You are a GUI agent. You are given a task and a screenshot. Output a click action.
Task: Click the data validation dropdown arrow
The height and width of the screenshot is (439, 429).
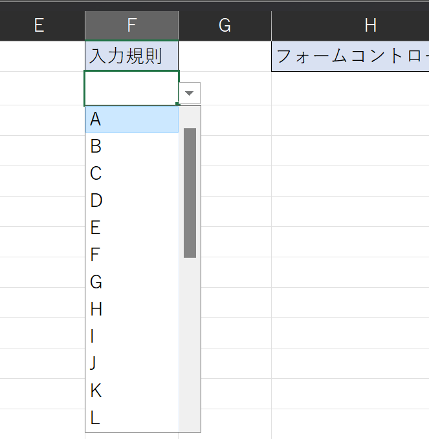189,93
